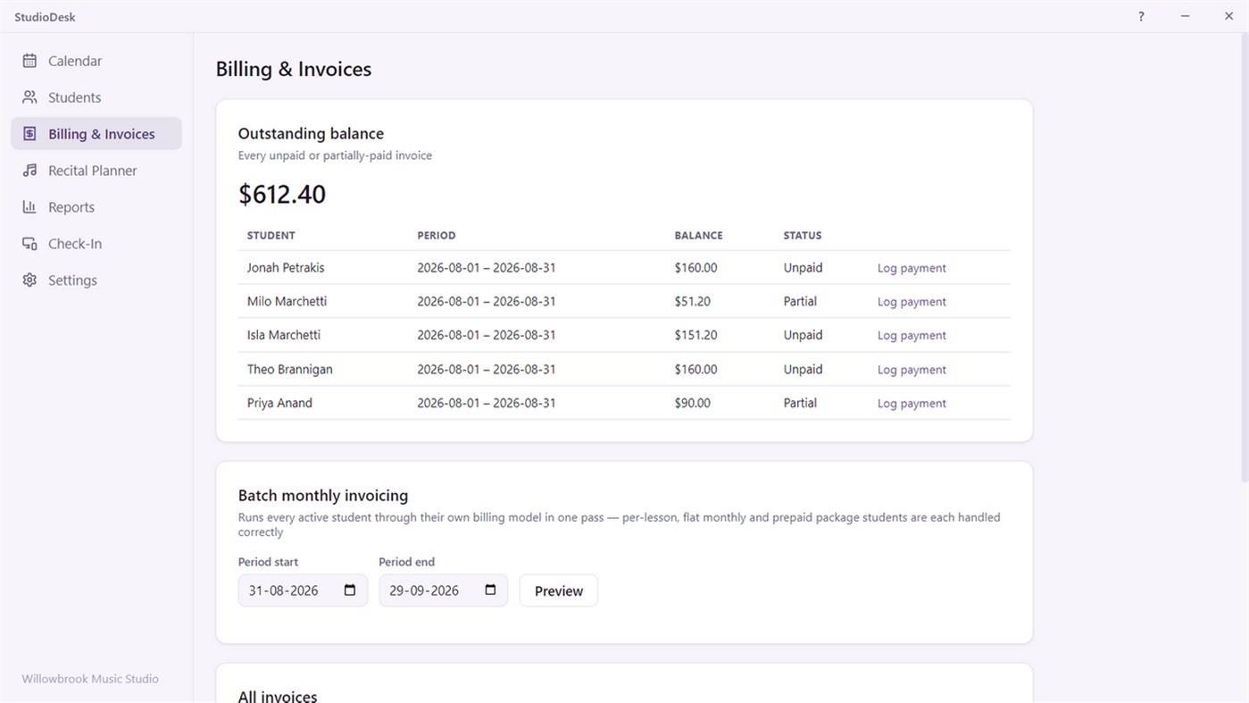Switch to Reports in the sidebar
This screenshot has width=1249, height=703.
[96, 207]
